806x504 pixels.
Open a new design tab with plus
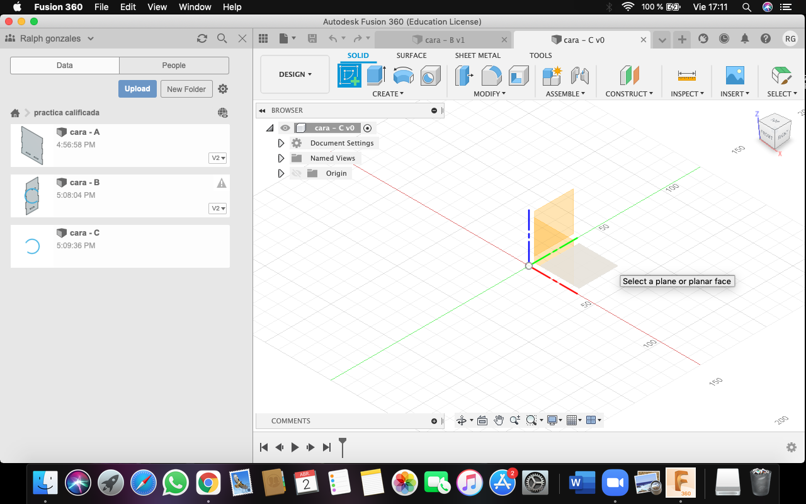pyautogui.click(x=682, y=39)
